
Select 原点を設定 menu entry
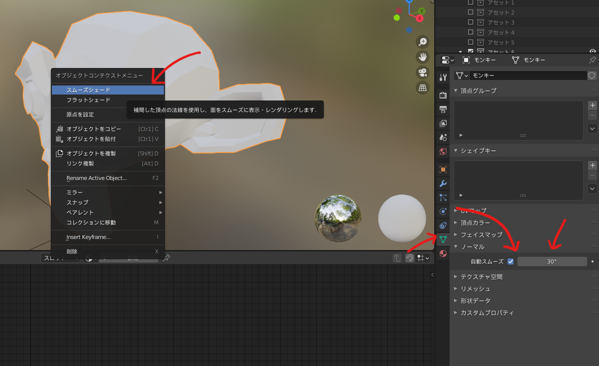tap(108, 114)
